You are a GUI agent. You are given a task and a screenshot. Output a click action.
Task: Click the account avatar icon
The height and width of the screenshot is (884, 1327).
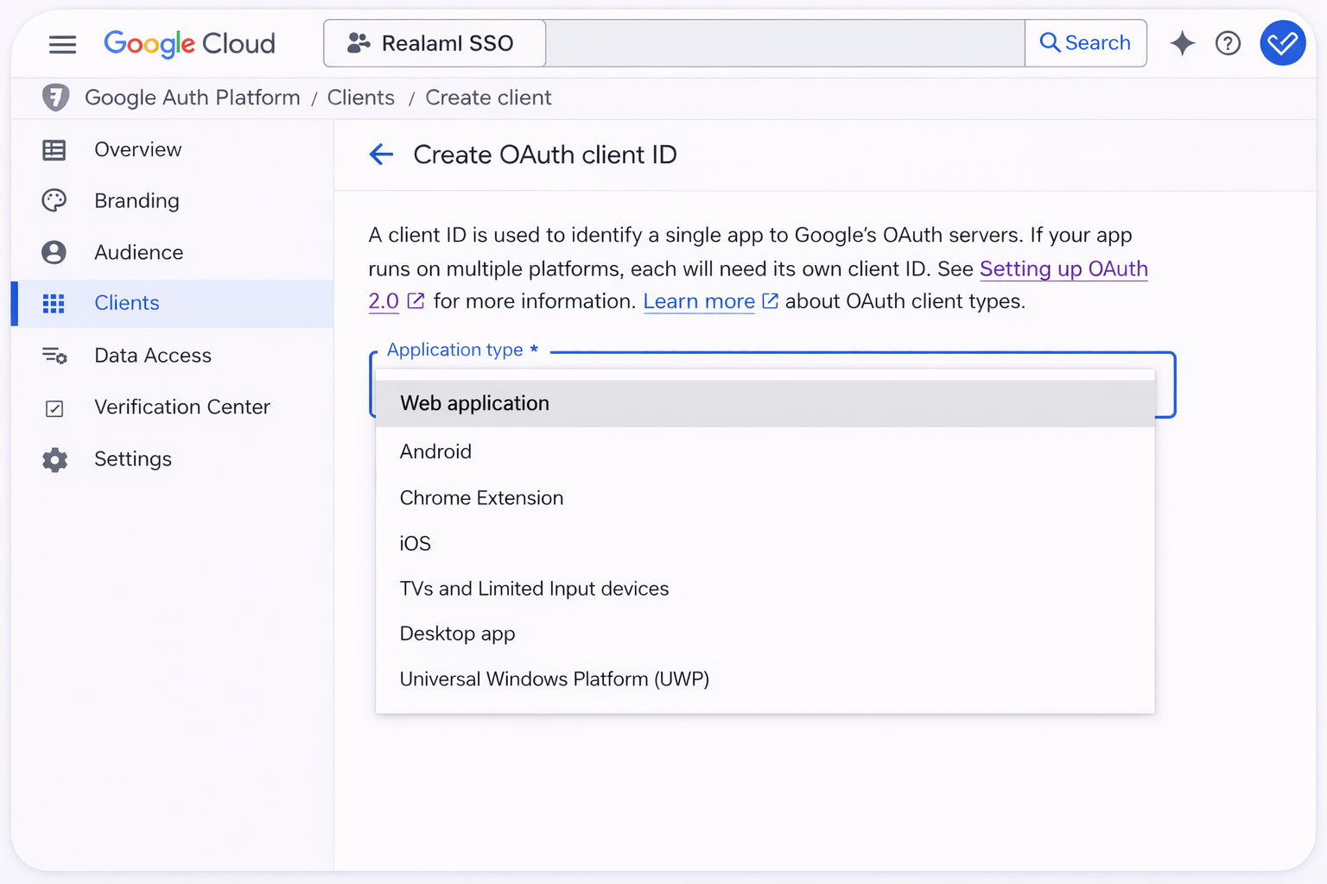coord(1282,43)
